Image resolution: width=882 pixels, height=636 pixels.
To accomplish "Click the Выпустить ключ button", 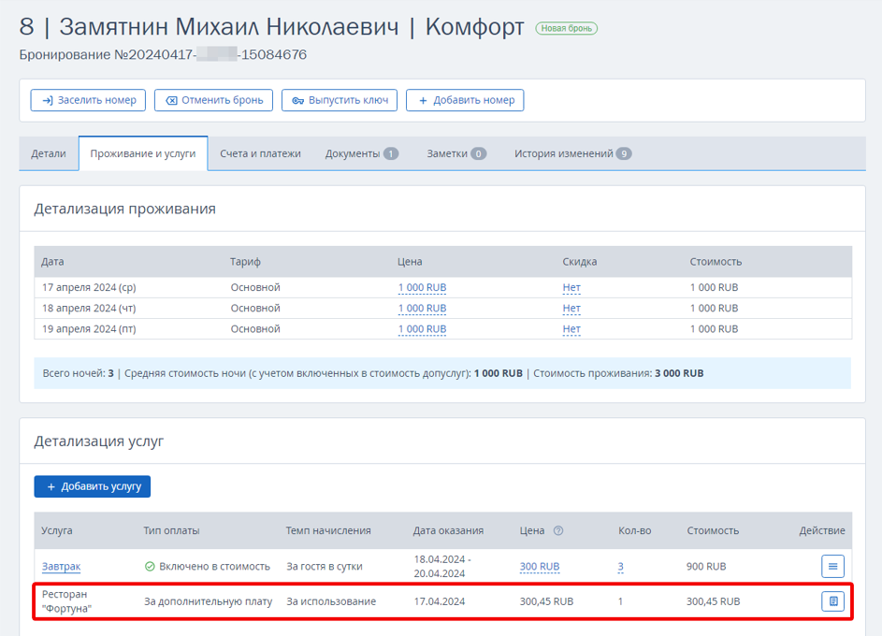I will [x=340, y=100].
